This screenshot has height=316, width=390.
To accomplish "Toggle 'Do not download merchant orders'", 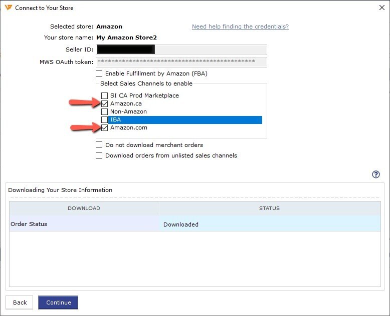I will (x=99, y=145).
